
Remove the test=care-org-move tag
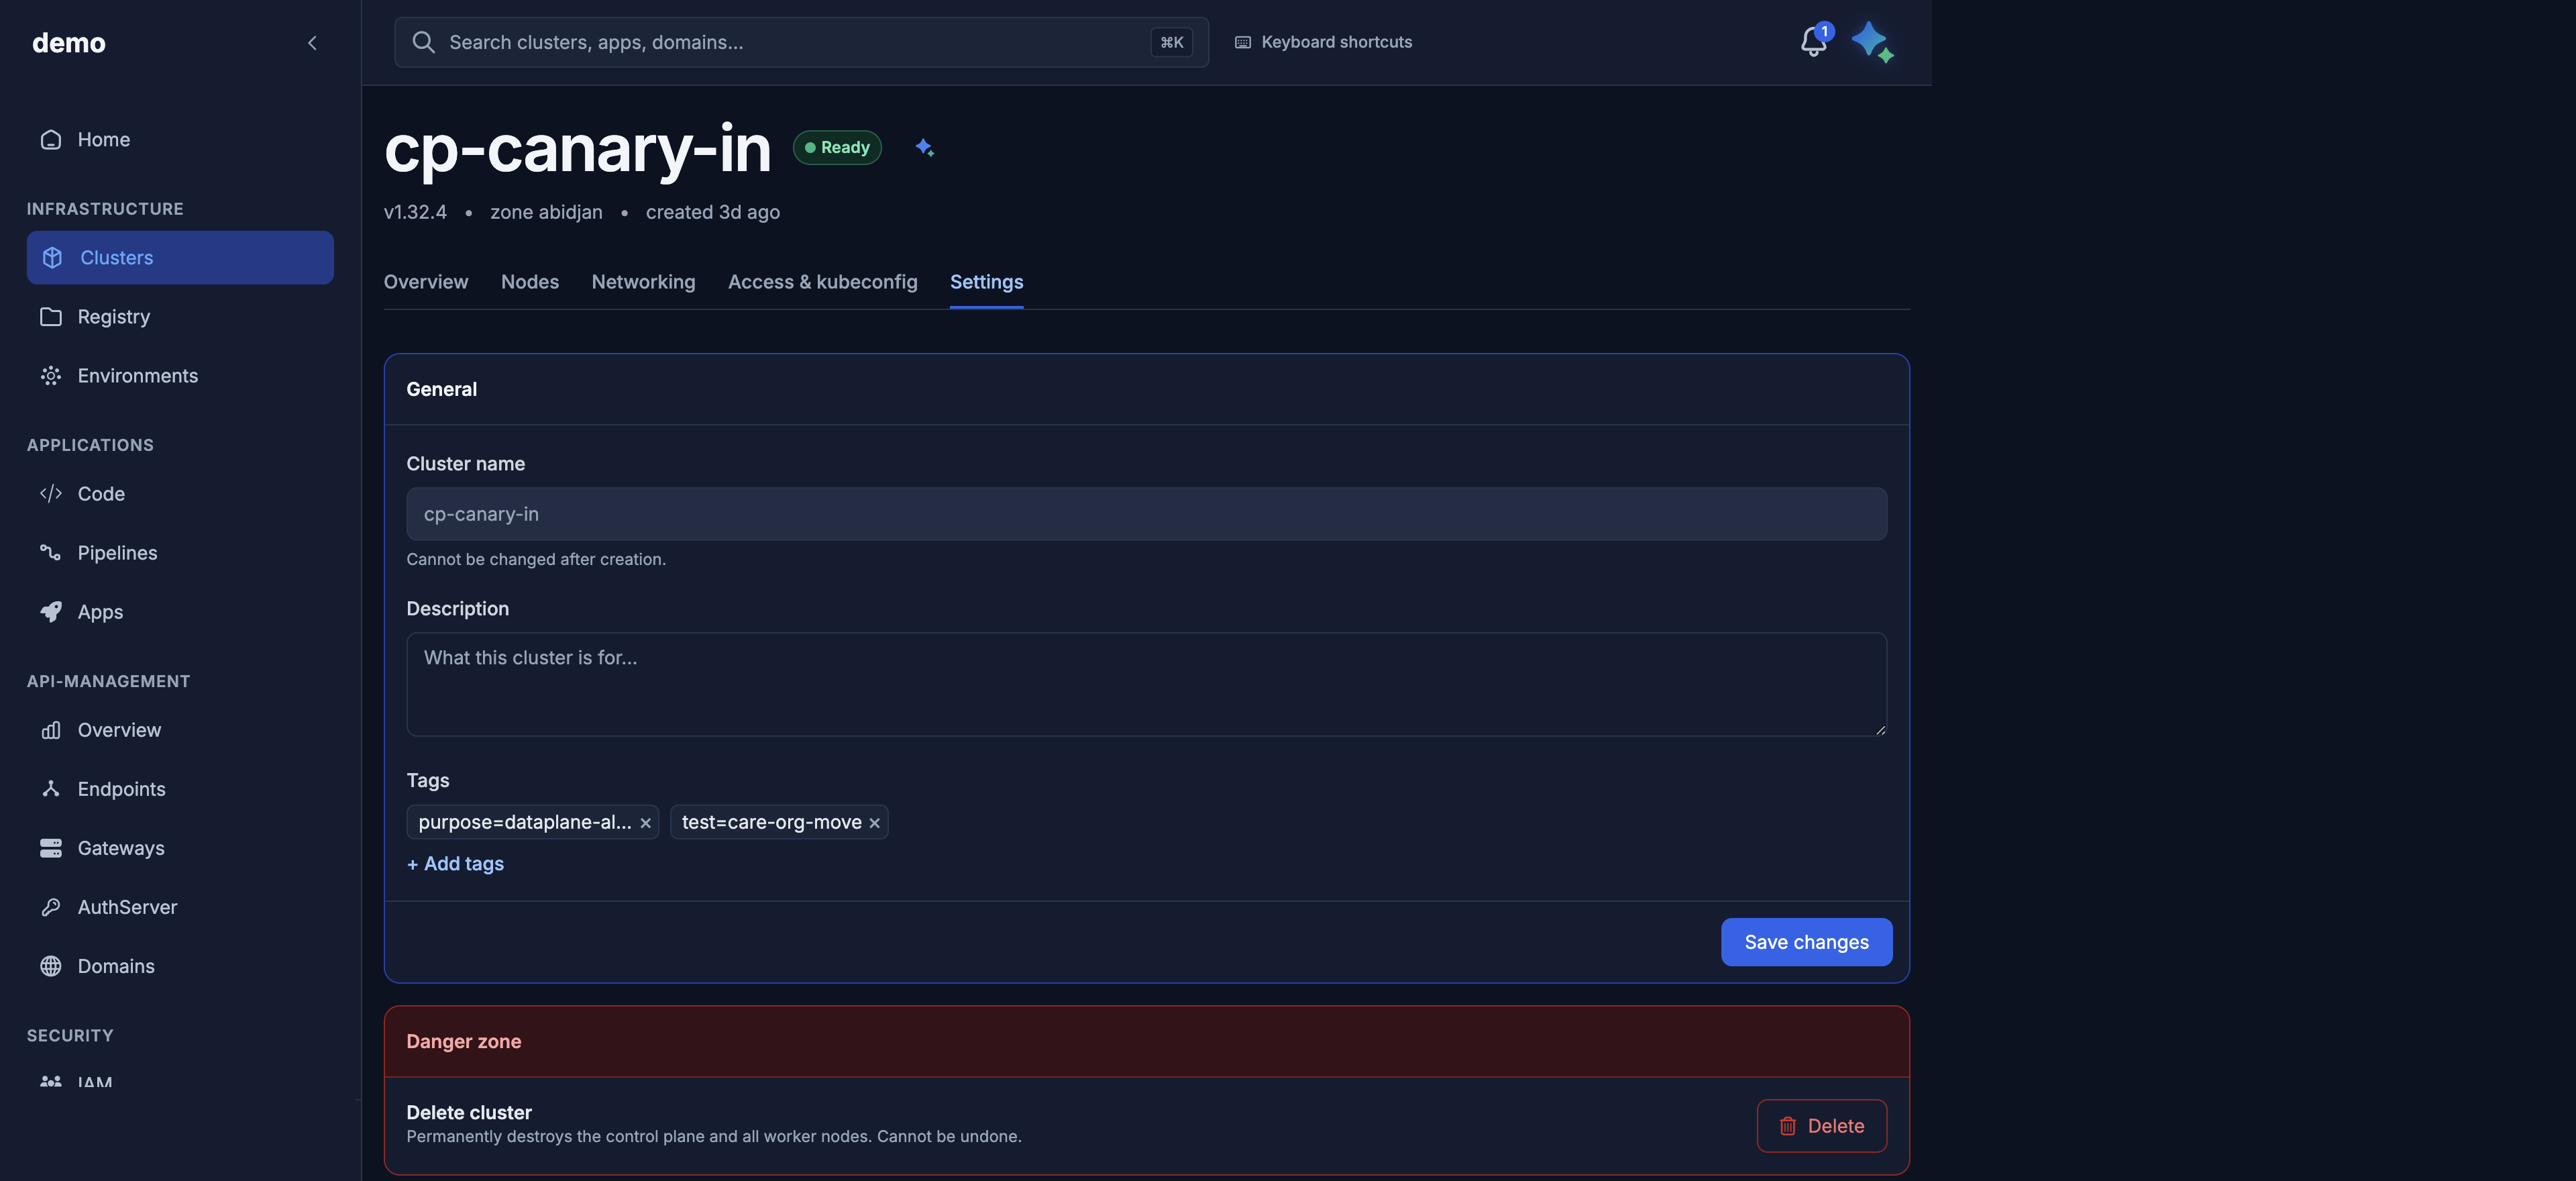point(874,823)
